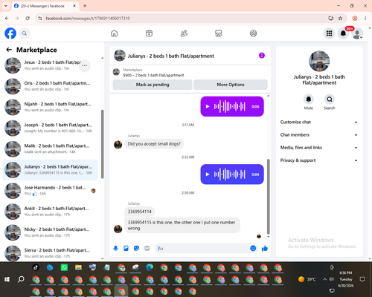372x297 pixels.
Task: Click the purple conversation info icon
Action: click(x=262, y=56)
